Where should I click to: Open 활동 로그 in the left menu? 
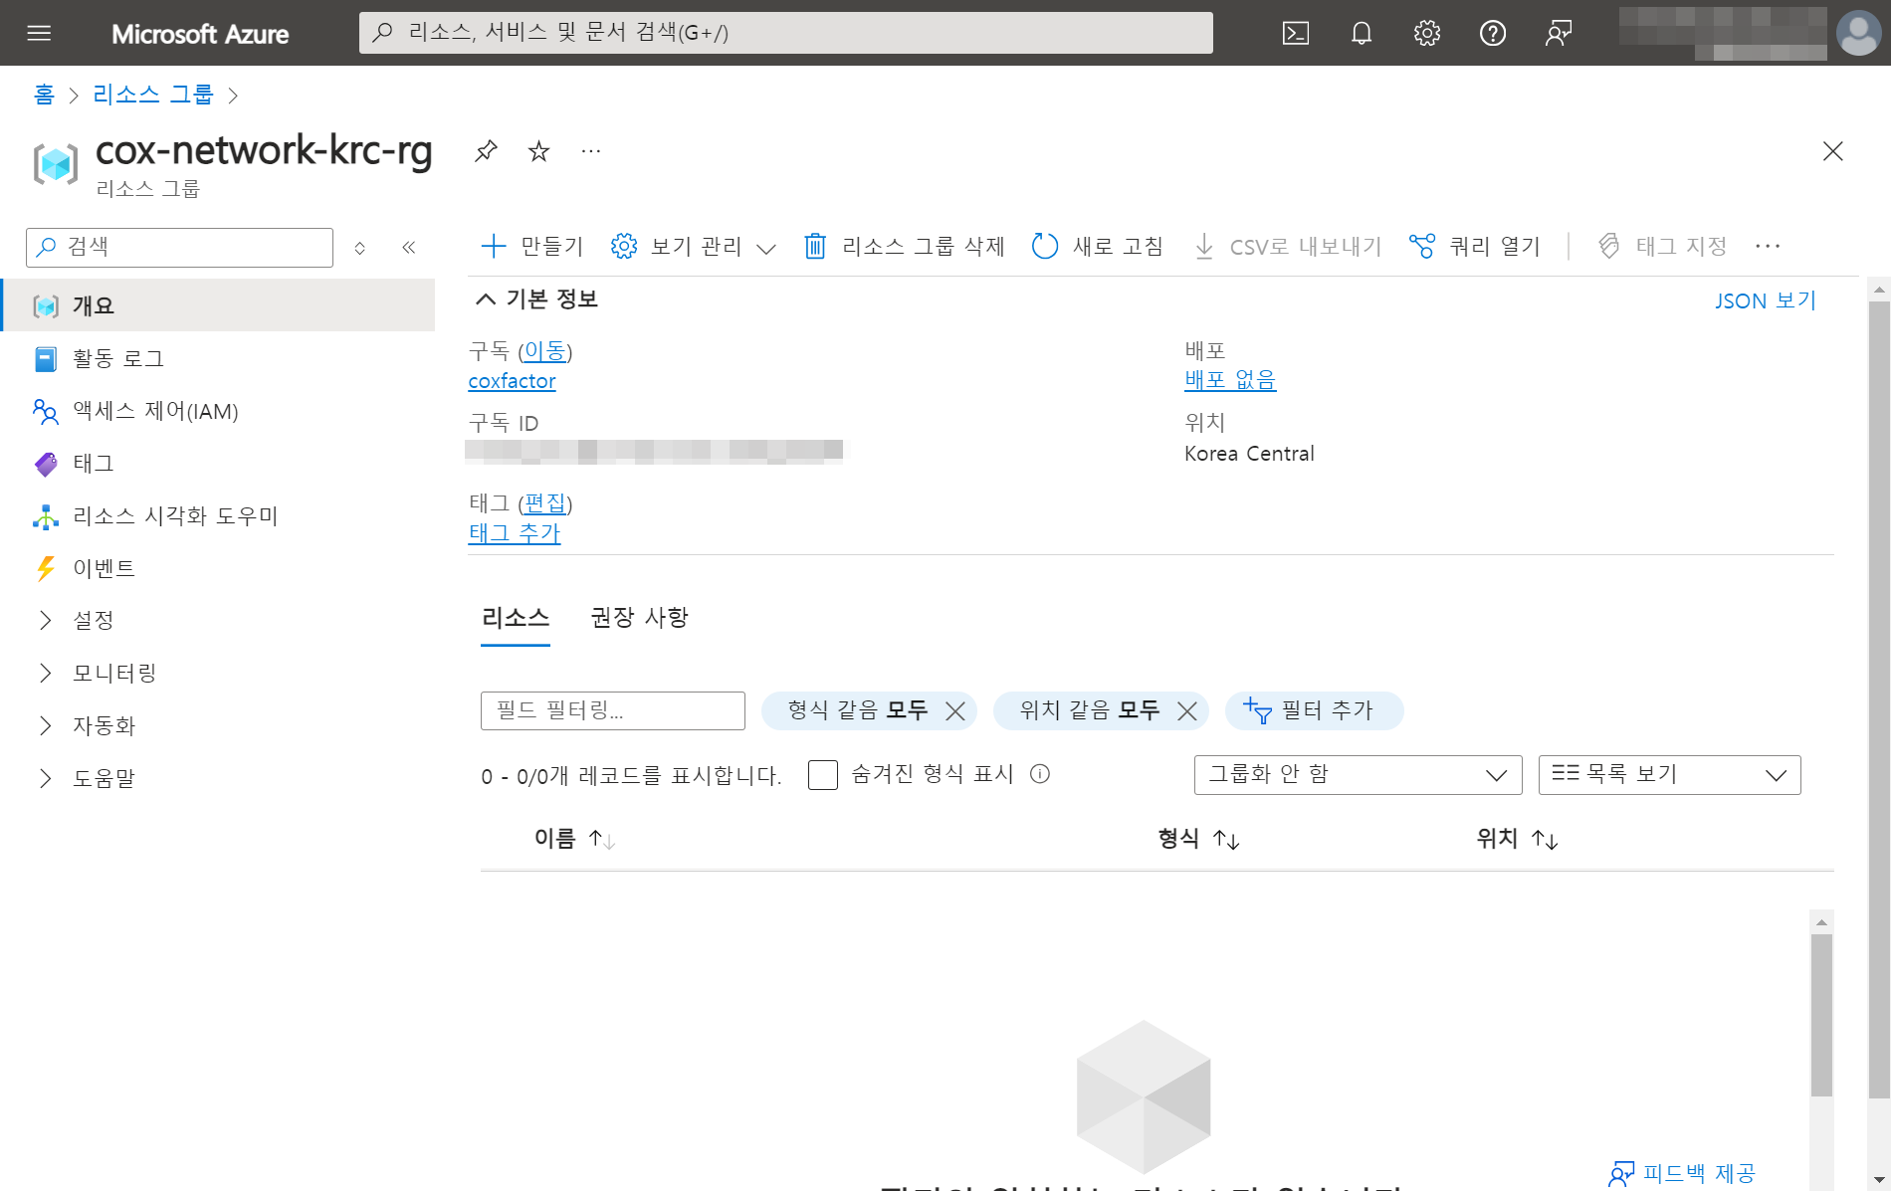pos(218,358)
